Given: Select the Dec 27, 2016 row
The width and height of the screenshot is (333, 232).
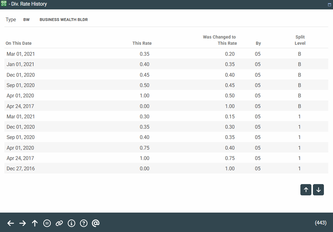Looking at the screenshot, I should point(21,168).
